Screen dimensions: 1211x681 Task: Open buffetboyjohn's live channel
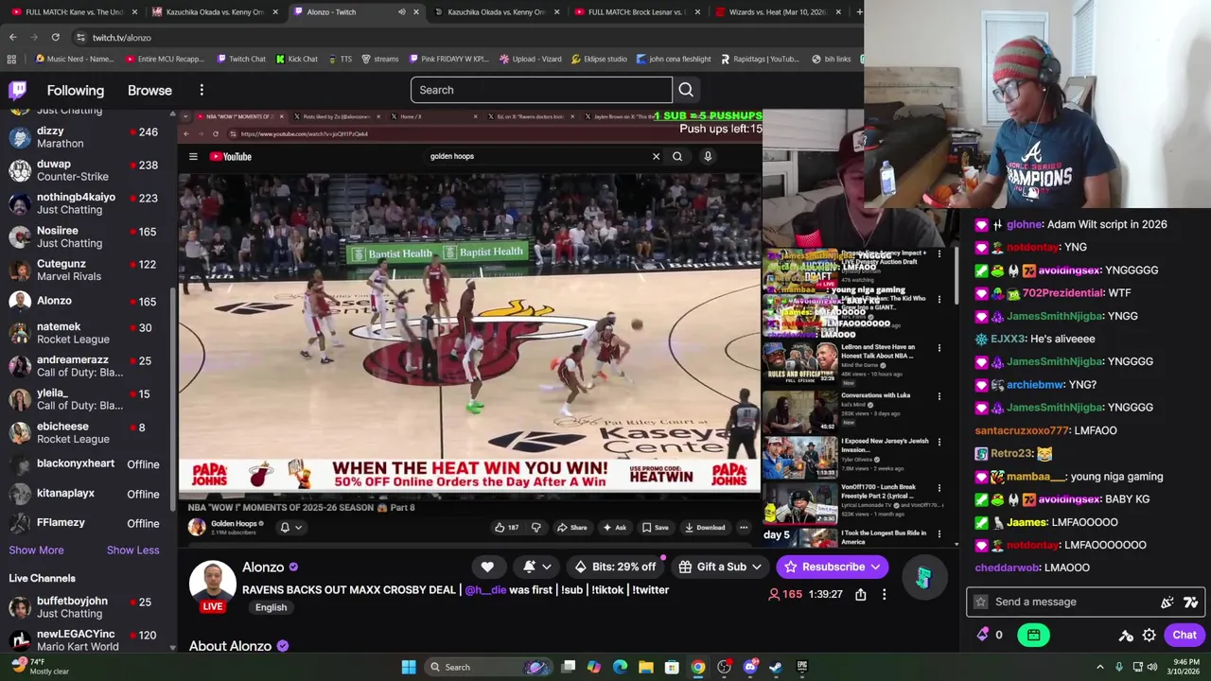point(85,607)
